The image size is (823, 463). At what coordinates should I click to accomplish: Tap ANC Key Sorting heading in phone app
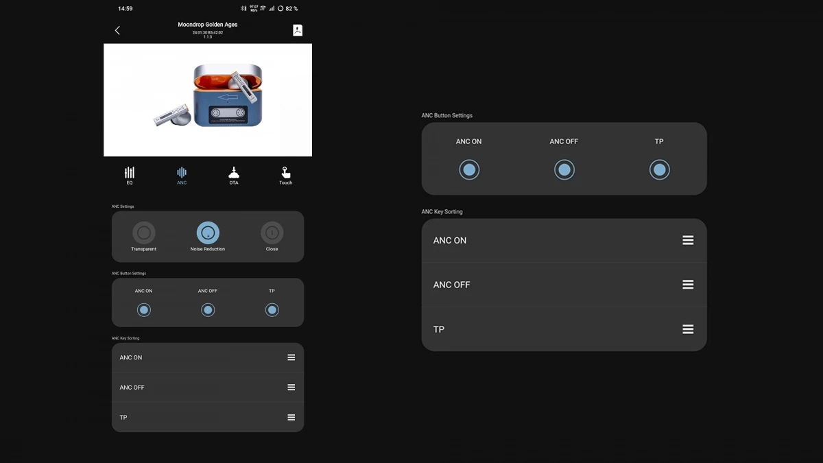(x=126, y=338)
